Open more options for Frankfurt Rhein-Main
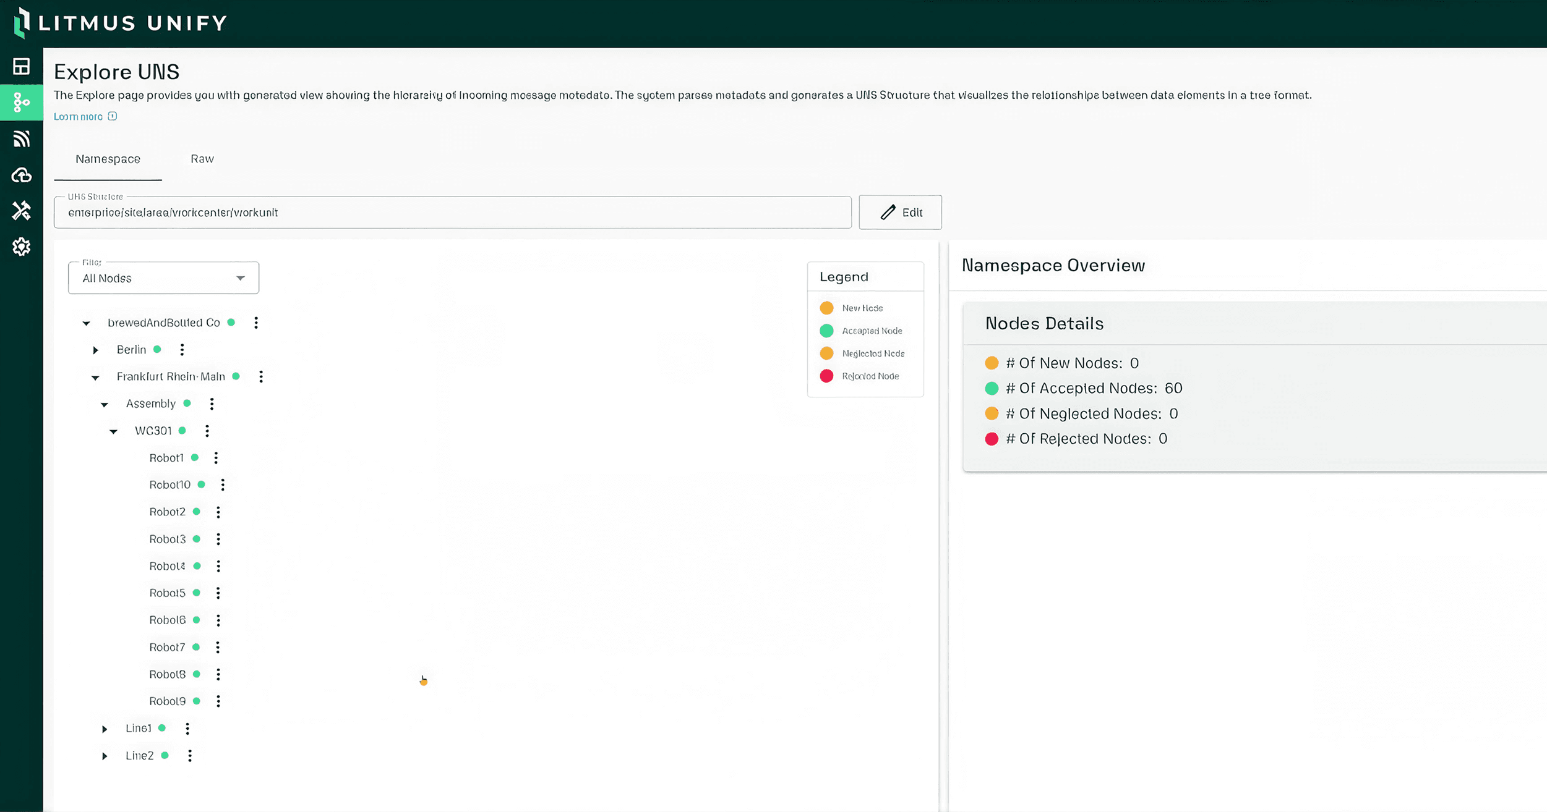Viewport: 1547px width, 812px height. click(x=261, y=376)
